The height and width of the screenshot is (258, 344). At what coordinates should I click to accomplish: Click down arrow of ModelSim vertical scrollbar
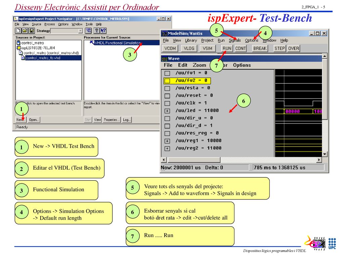325,154
